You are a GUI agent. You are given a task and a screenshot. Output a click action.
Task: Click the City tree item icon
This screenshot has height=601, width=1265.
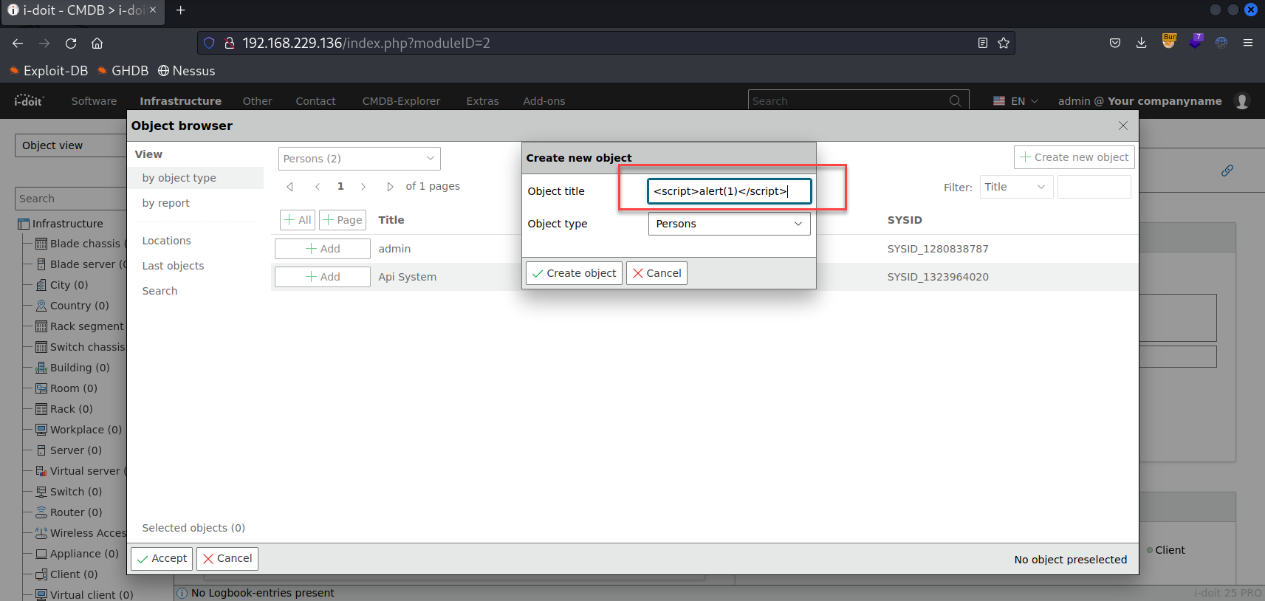[x=41, y=285]
